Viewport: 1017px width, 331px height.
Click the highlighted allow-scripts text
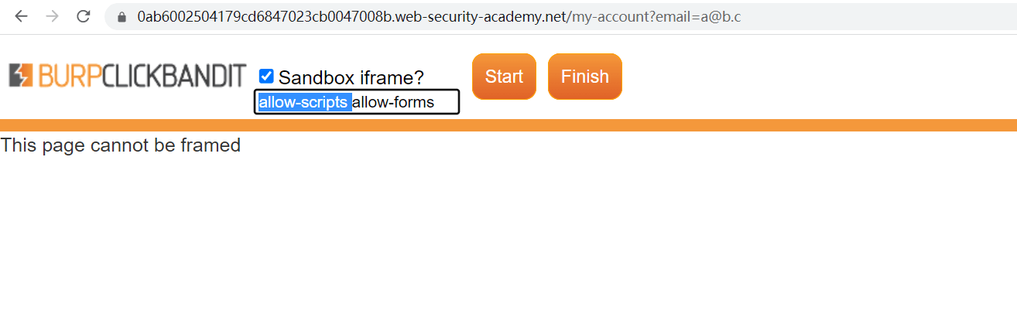coord(303,102)
